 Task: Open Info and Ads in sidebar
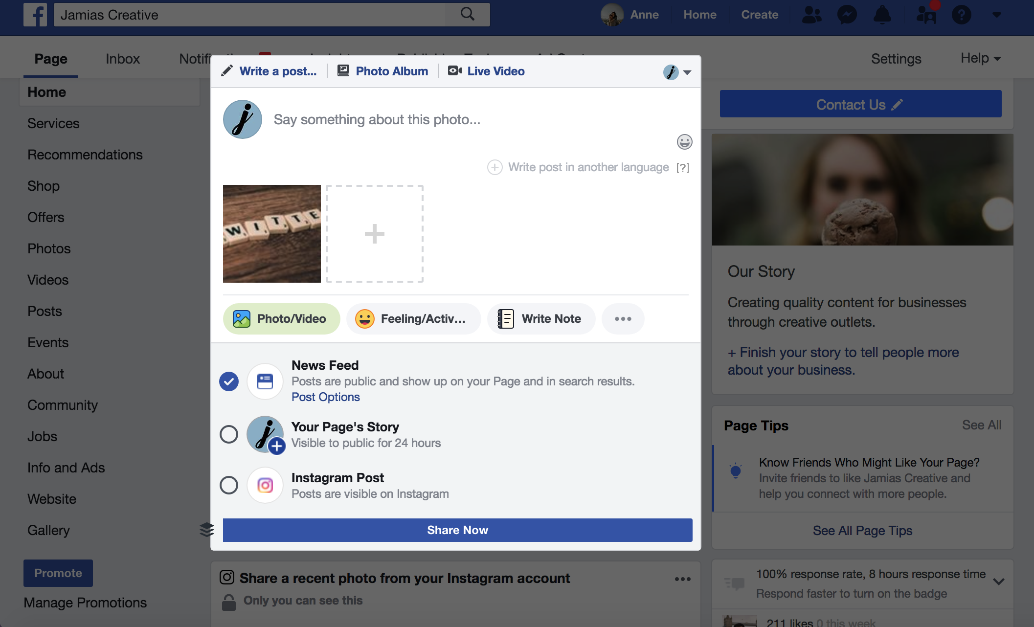click(x=66, y=468)
